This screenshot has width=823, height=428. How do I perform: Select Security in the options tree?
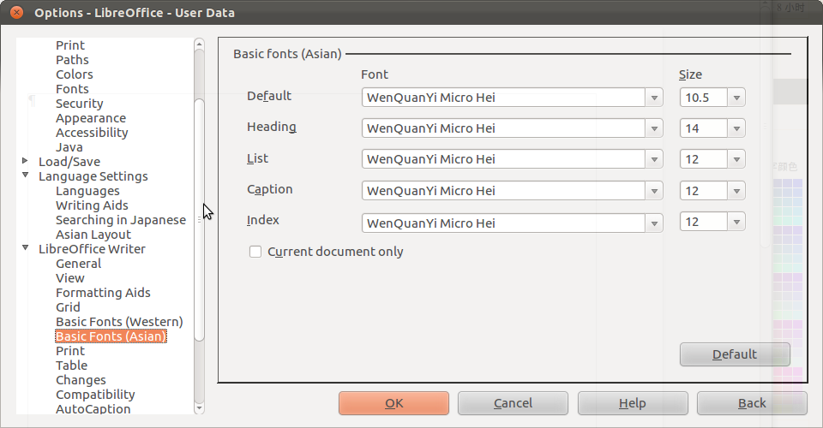point(80,104)
